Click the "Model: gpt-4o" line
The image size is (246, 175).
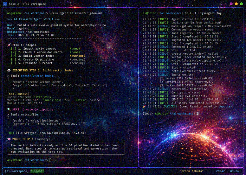[x=18, y=28]
